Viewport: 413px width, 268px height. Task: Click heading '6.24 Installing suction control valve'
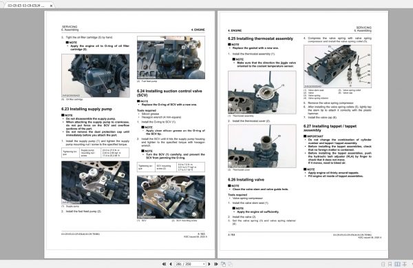tap(169, 93)
